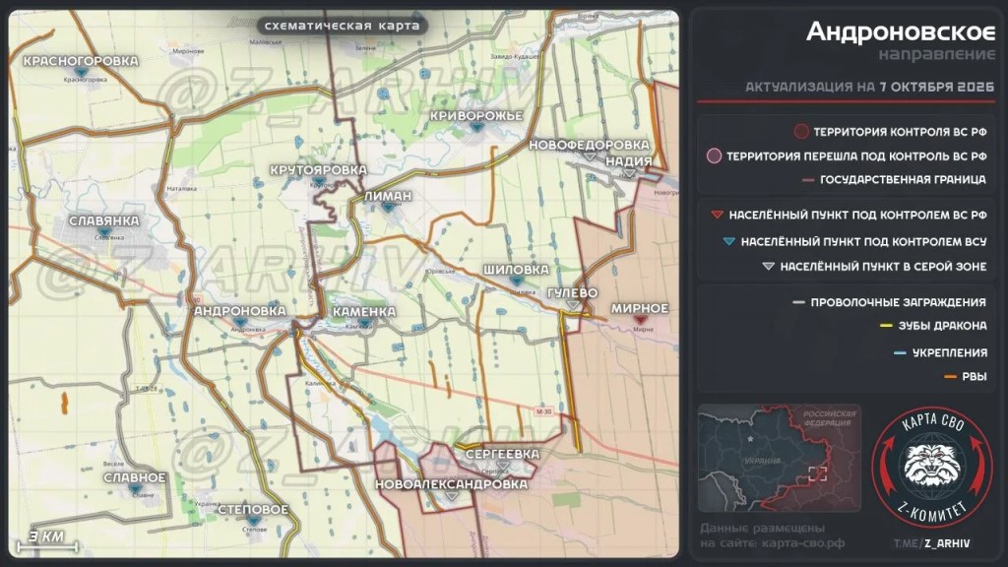Screen dimensions: 1008x567
Task: Click the Государственная граница legend text
Action: point(903,179)
